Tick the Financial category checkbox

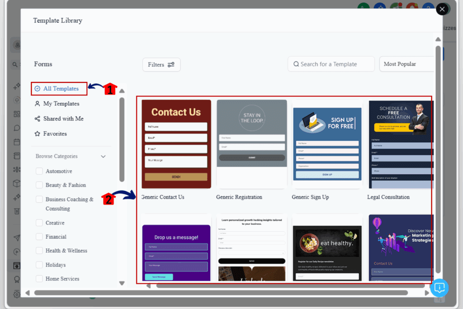[39, 237]
